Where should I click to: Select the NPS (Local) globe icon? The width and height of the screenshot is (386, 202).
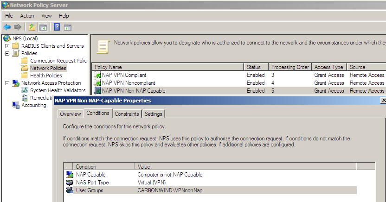click(7, 38)
